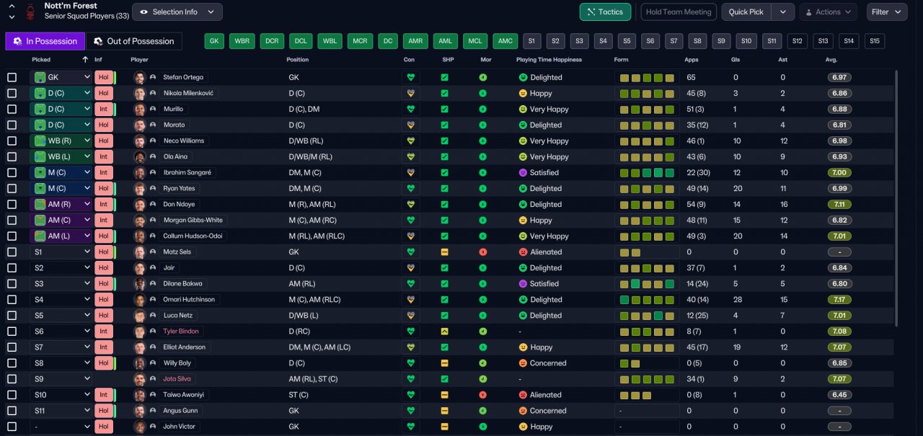Image resolution: width=923 pixels, height=436 pixels.
Task: Check the box next to Jota Silva
Action: coord(12,379)
